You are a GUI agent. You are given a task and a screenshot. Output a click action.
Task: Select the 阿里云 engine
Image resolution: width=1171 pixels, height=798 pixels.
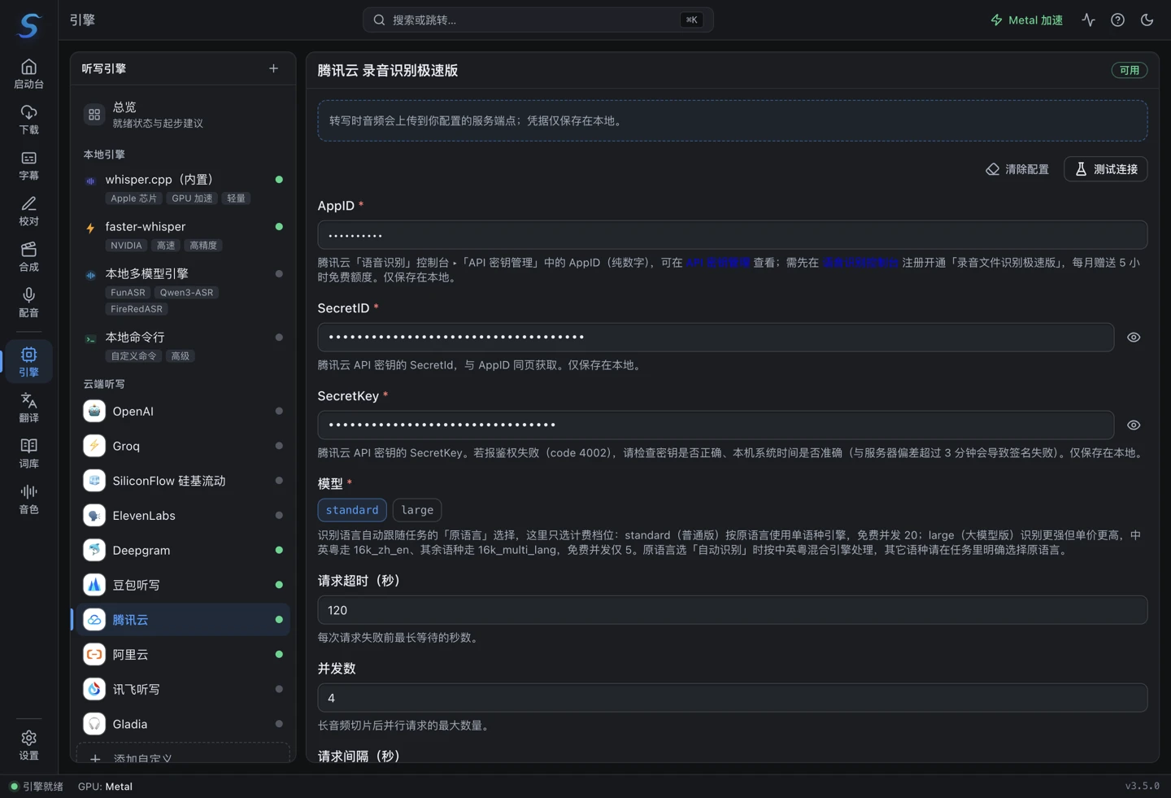click(183, 654)
